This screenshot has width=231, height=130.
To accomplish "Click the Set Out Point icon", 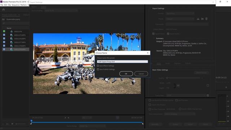I will tap(69, 118).
